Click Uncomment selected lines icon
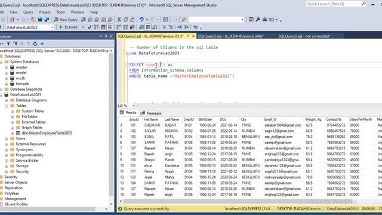 click(171, 27)
